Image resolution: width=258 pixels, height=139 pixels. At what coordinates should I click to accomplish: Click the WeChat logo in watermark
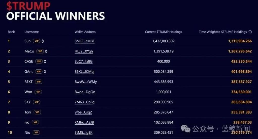tap(186, 129)
